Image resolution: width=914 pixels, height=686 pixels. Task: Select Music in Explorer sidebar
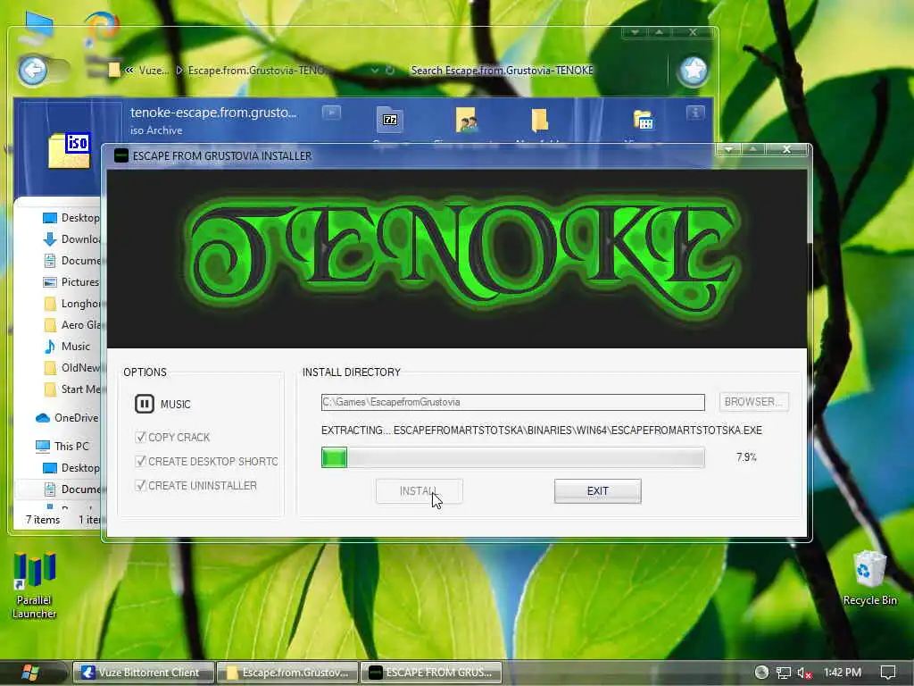[68, 347]
